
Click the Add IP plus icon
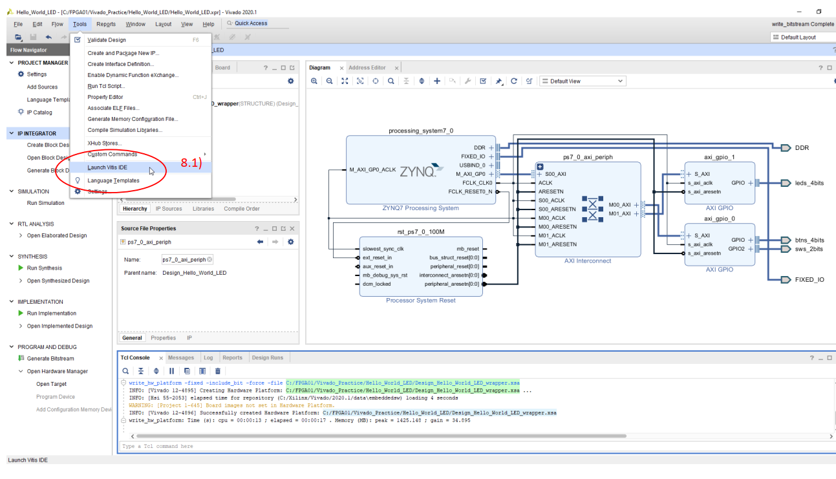click(437, 81)
